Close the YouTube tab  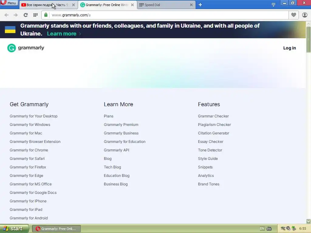tap(73, 5)
